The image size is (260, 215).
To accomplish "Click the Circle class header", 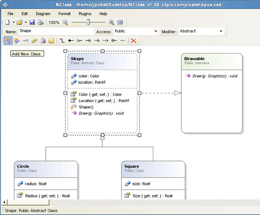I will coord(46,169).
